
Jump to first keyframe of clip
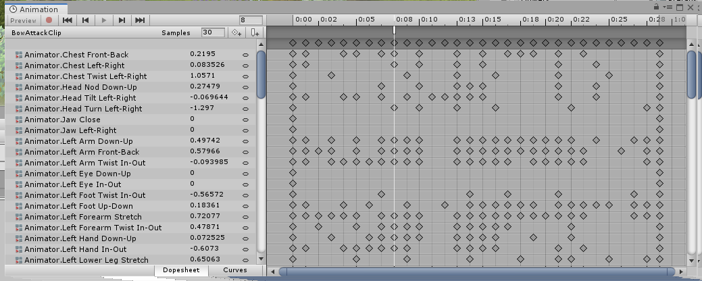click(x=68, y=20)
